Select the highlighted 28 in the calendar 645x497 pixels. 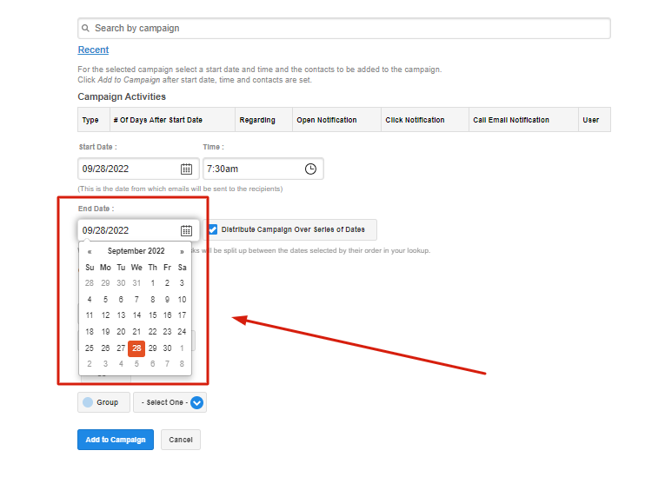pos(136,348)
